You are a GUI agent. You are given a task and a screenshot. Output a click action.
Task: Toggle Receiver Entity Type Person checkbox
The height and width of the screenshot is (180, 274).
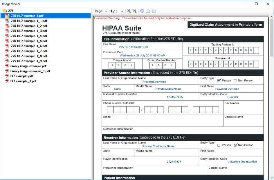pyautogui.click(x=219, y=145)
